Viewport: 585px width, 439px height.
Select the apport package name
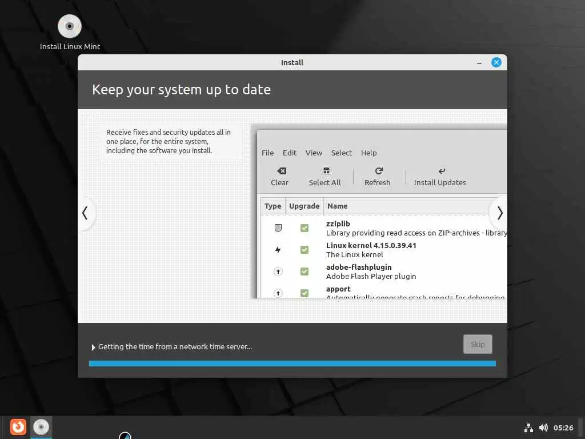[x=338, y=289]
